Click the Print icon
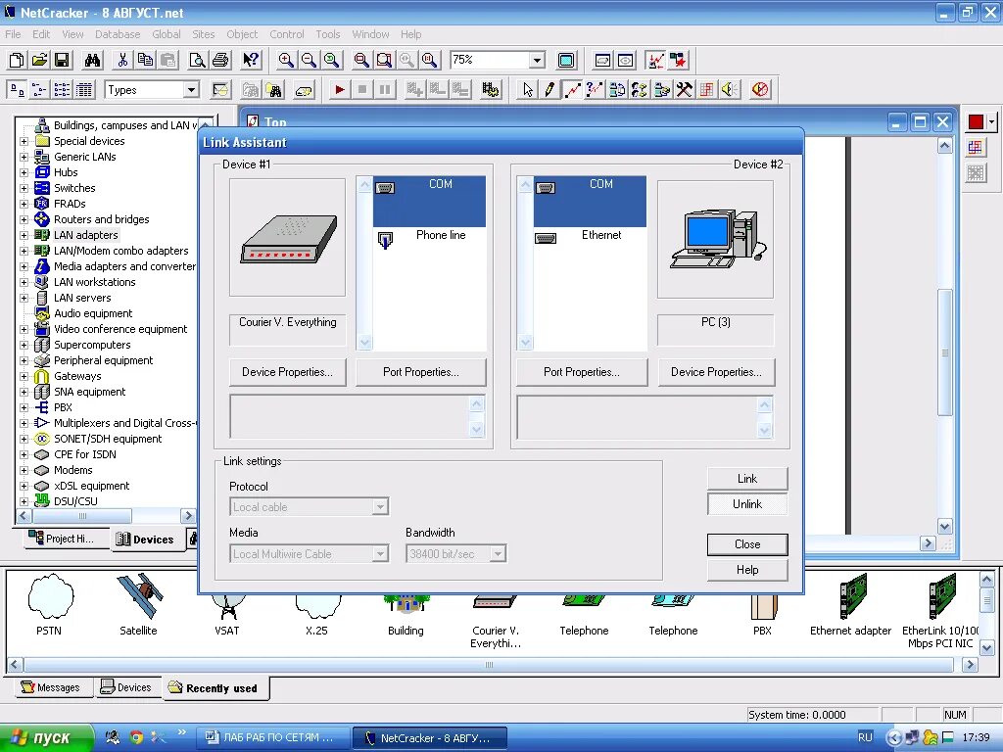Image resolution: width=1003 pixels, height=752 pixels. click(220, 60)
